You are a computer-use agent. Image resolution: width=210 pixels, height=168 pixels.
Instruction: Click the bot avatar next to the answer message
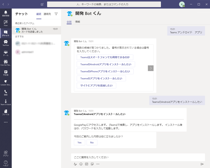coord(67,113)
